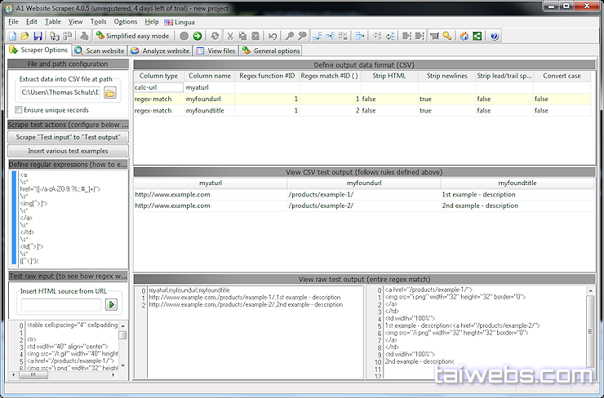Click the New project toolbar icon
This screenshot has height=398, width=604.
coord(13,36)
